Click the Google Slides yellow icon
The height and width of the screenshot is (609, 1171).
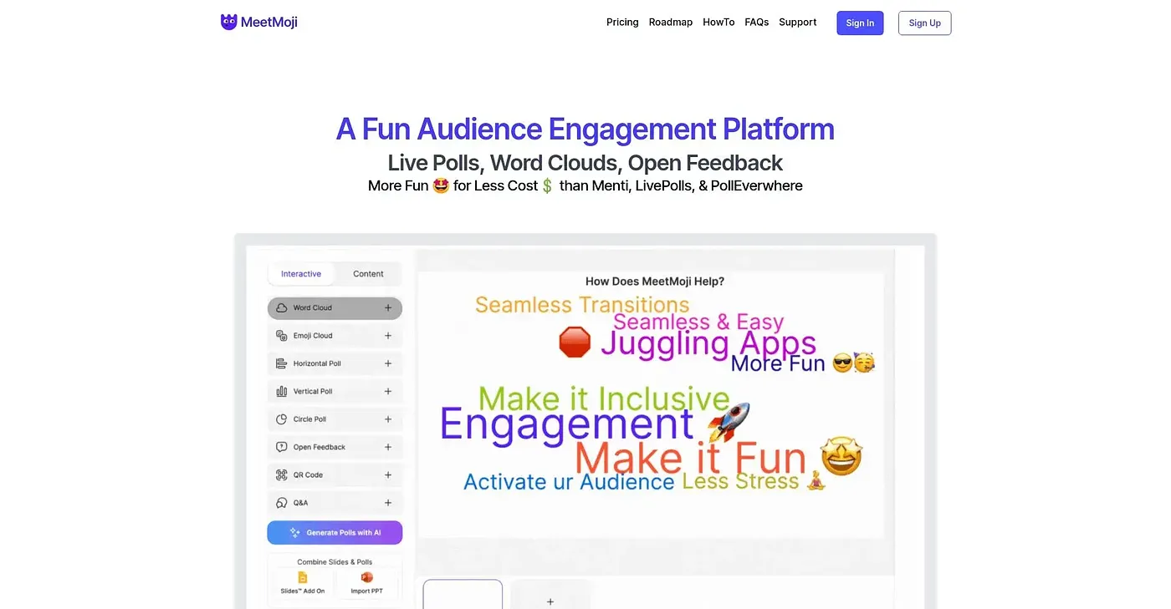tap(303, 577)
